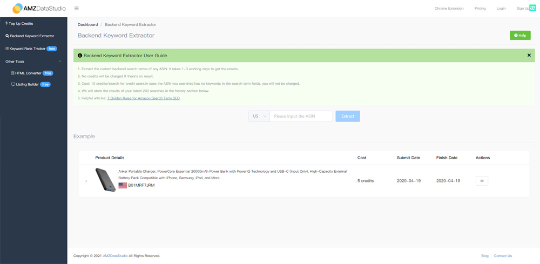Click the translate icon in top-right corner

click(532, 8)
